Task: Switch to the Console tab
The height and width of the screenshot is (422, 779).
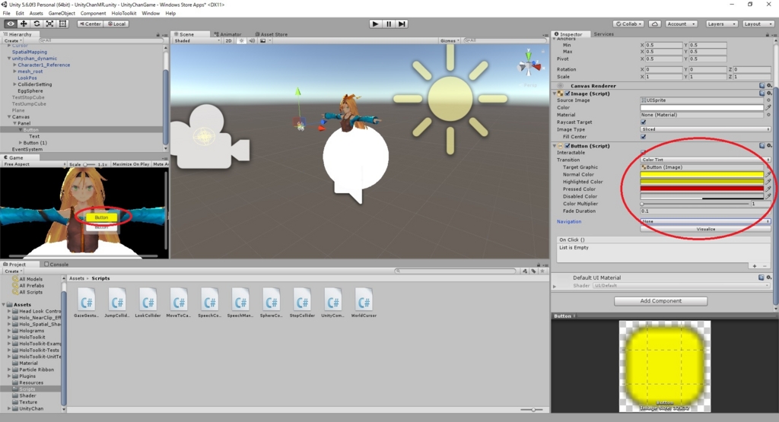Action: 56,264
